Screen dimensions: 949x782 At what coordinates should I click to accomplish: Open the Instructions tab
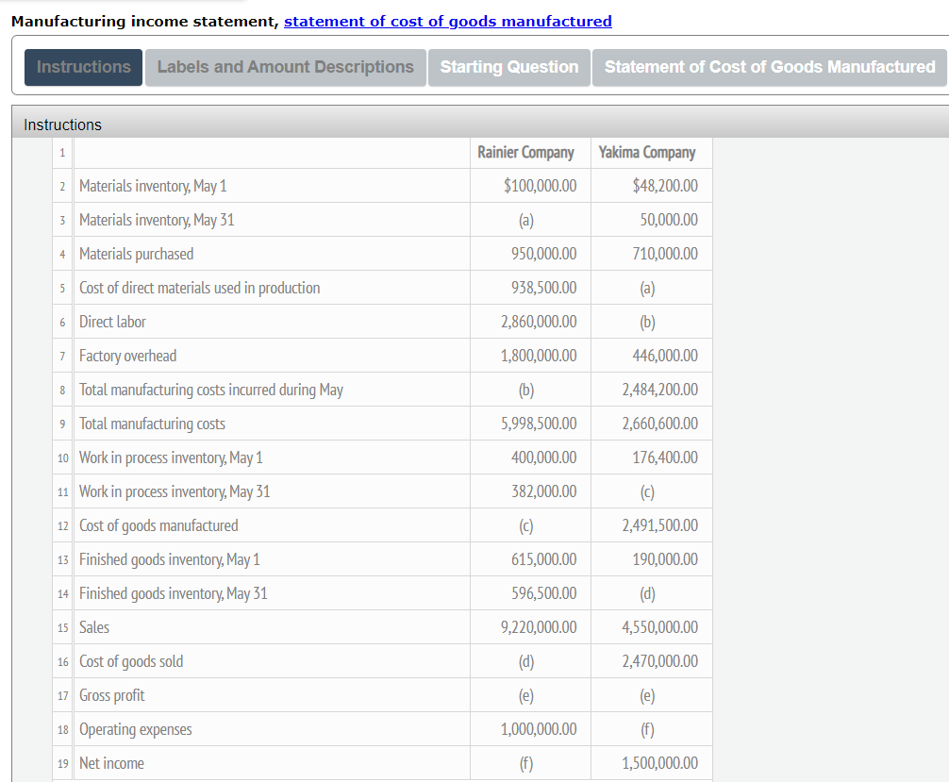84,67
